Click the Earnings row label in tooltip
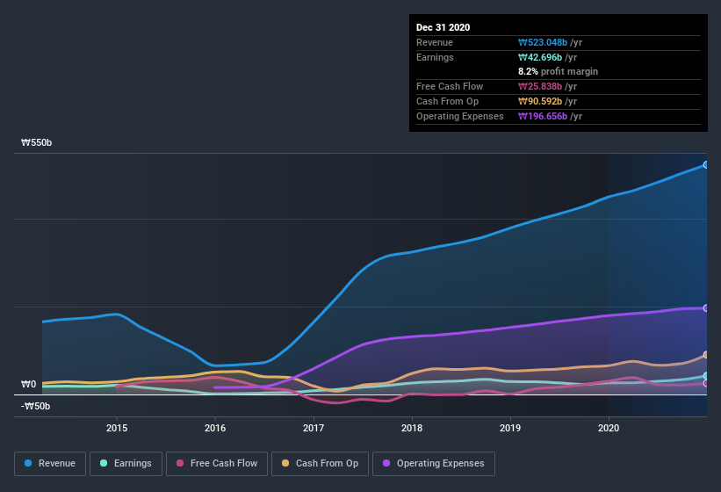 point(435,57)
